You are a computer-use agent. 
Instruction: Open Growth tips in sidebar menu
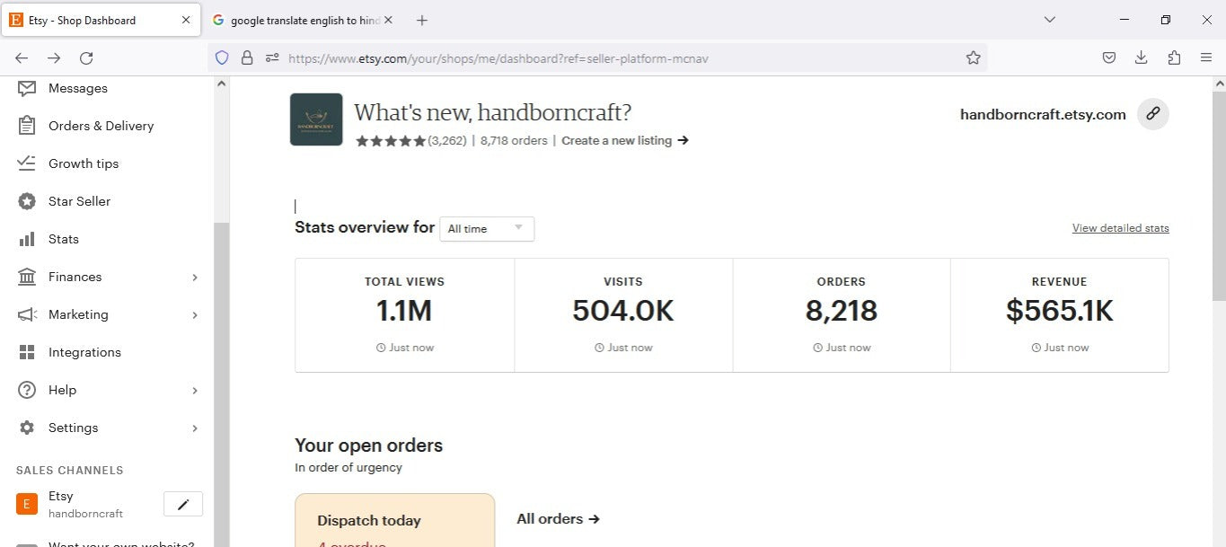(x=83, y=163)
